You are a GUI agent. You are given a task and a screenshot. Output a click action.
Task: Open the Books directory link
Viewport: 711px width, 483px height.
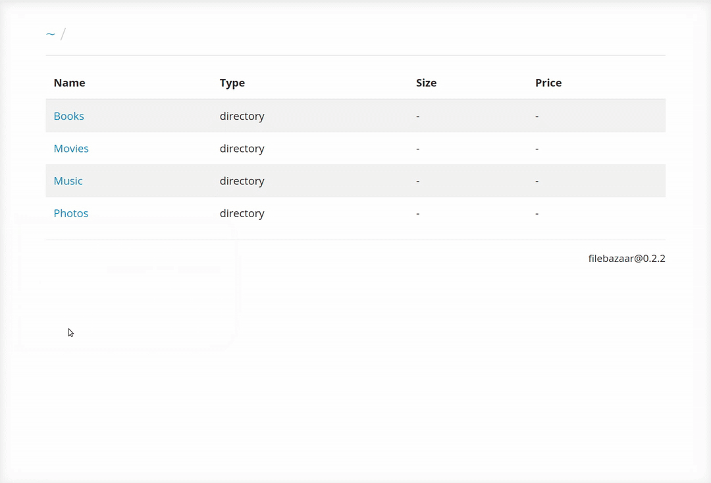tap(68, 116)
